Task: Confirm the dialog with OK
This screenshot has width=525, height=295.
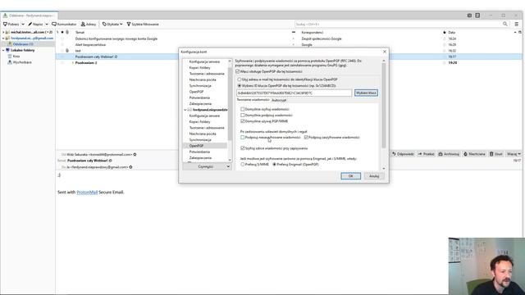Action: click(350, 176)
